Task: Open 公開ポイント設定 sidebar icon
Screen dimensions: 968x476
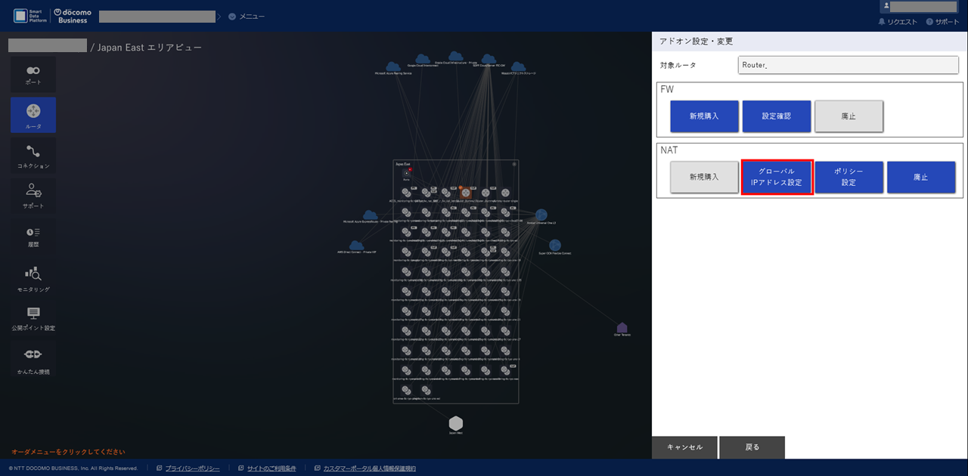Action: 33,317
